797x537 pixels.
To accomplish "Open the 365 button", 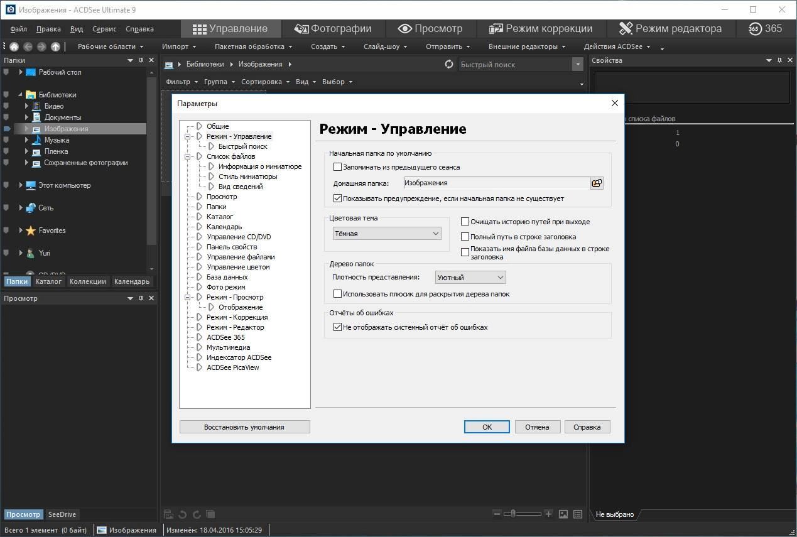I will point(765,28).
